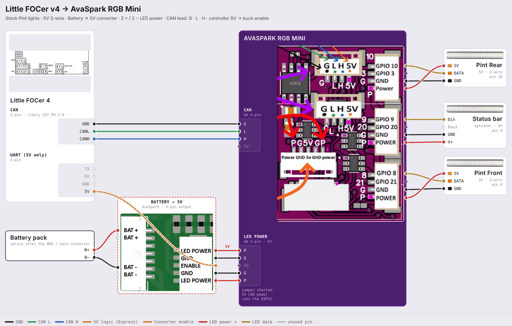Click the orange 5V pin in UART block
Viewport: 512px width, 326px height.
coord(94,192)
